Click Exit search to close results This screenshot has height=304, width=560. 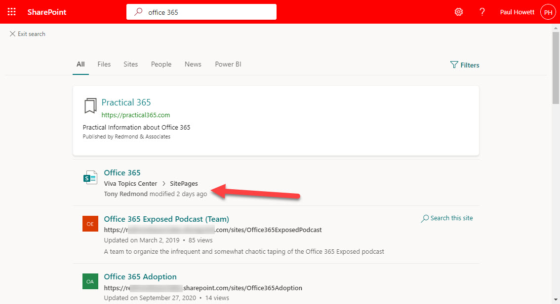[27, 34]
